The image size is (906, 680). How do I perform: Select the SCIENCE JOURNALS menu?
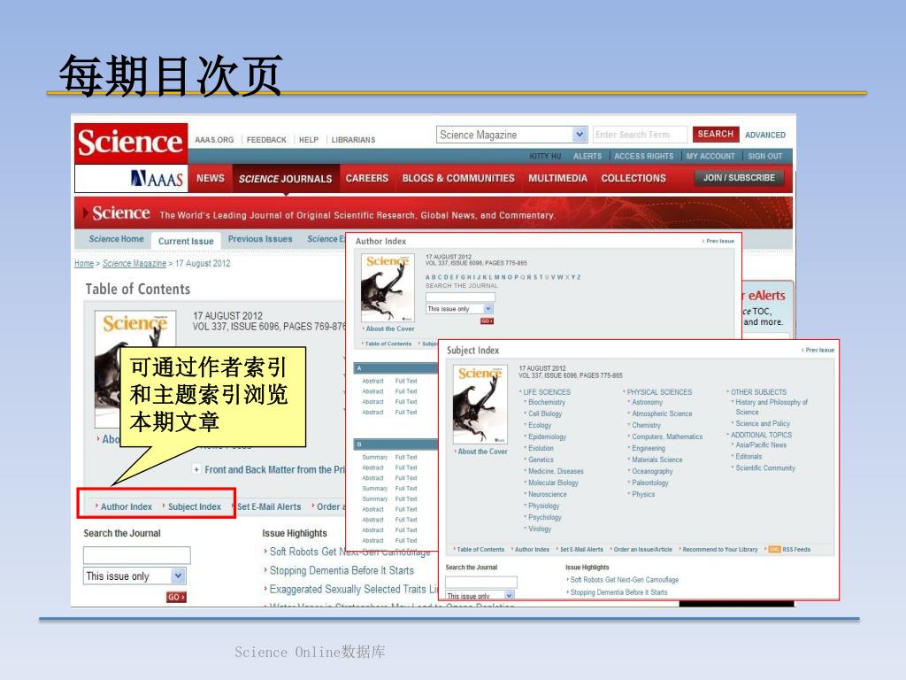tap(286, 179)
